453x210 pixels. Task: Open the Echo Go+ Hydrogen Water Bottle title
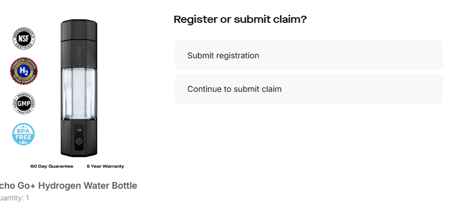point(68,186)
